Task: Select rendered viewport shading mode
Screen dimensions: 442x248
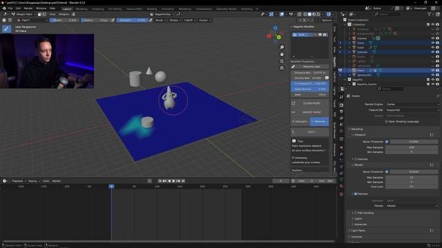Action: tap(318, 14)
